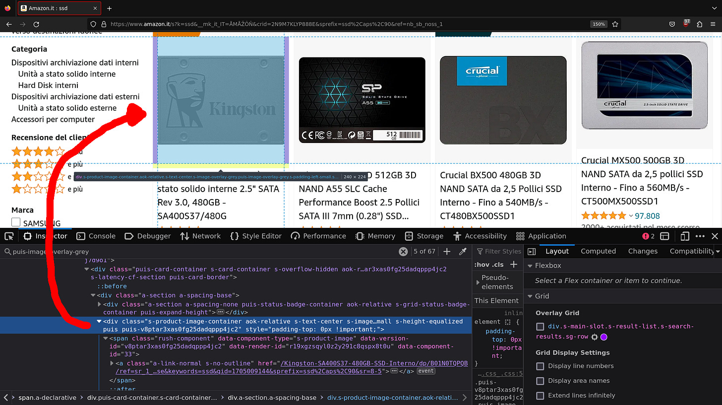Viewport: 722px width, 405px height.
Task: Activate the eyedropper color picker icon
Action: tap(463, 252)
